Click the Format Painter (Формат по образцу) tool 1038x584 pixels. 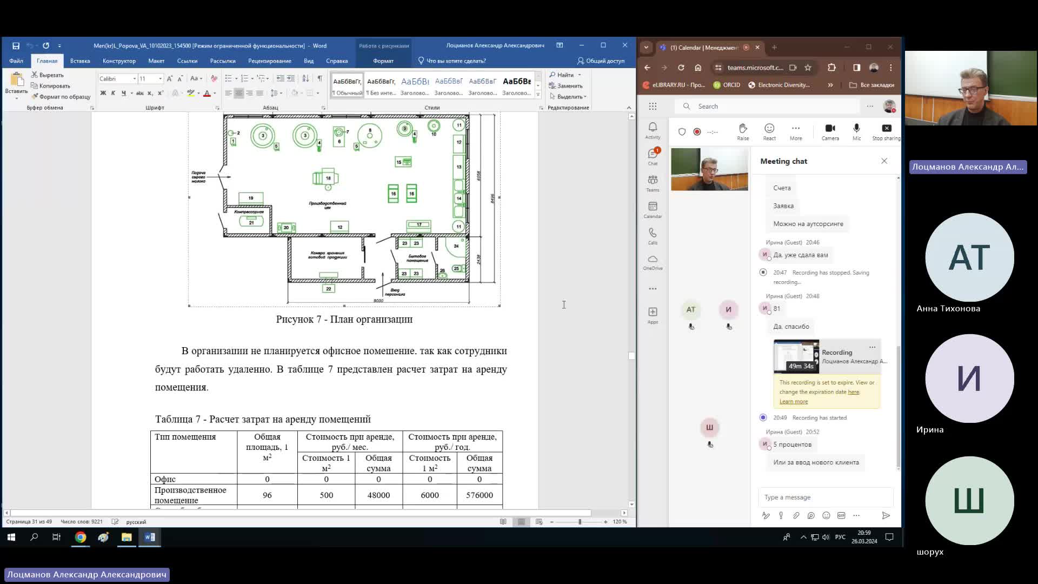pyautogui.click(x=61, y=97)
